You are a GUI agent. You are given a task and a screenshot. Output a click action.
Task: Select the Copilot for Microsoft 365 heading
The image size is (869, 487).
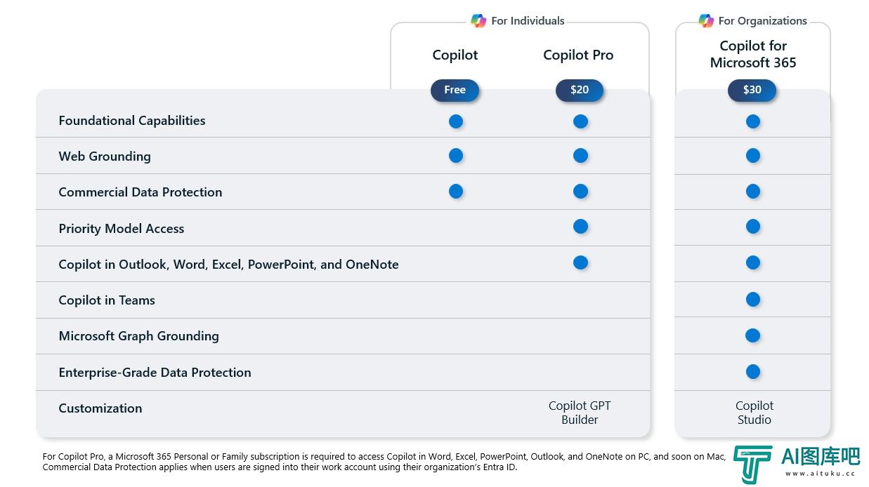point(753,54)
